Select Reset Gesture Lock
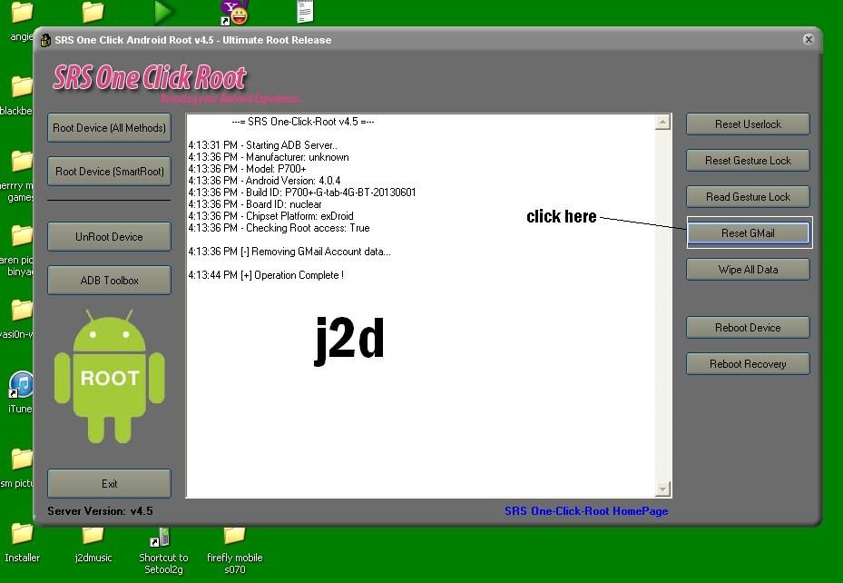 [748, 161]
